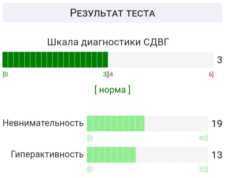This screenshot has width=225, height=178.
Task: Click the "40]" maximum under Невнимательность bar
Action: click(x=203, y=138)
